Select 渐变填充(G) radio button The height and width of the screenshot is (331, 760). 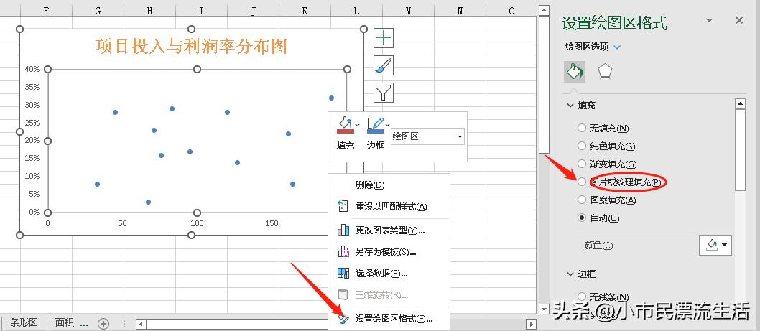point(582,164)
